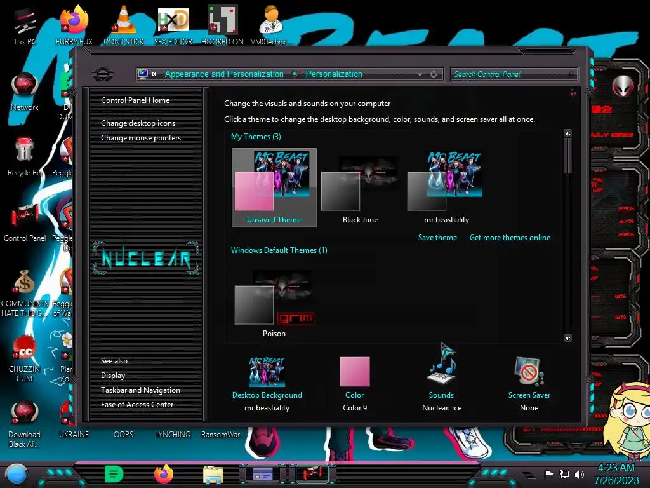Click the alien head gadget icon
650x488 pixels.
click(623, 86)
